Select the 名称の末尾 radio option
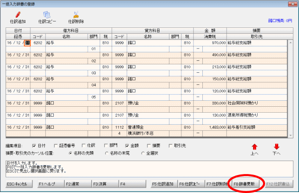The image size is (299, 193). (107, 153)
